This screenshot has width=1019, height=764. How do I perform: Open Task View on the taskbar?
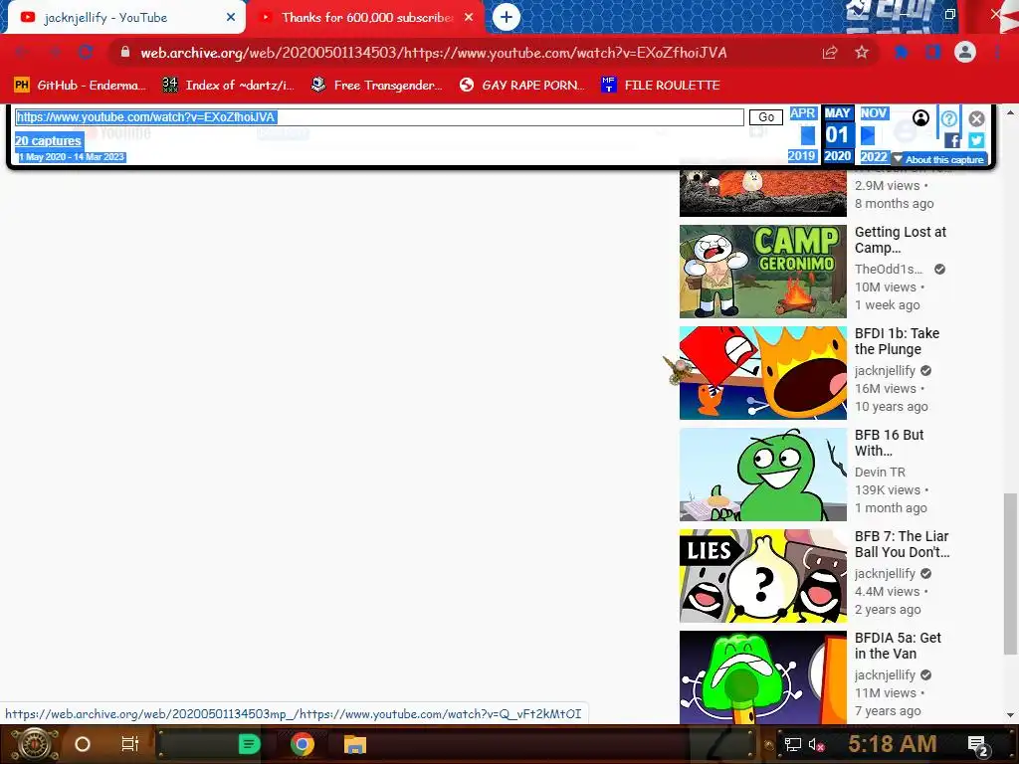(130, 744)
